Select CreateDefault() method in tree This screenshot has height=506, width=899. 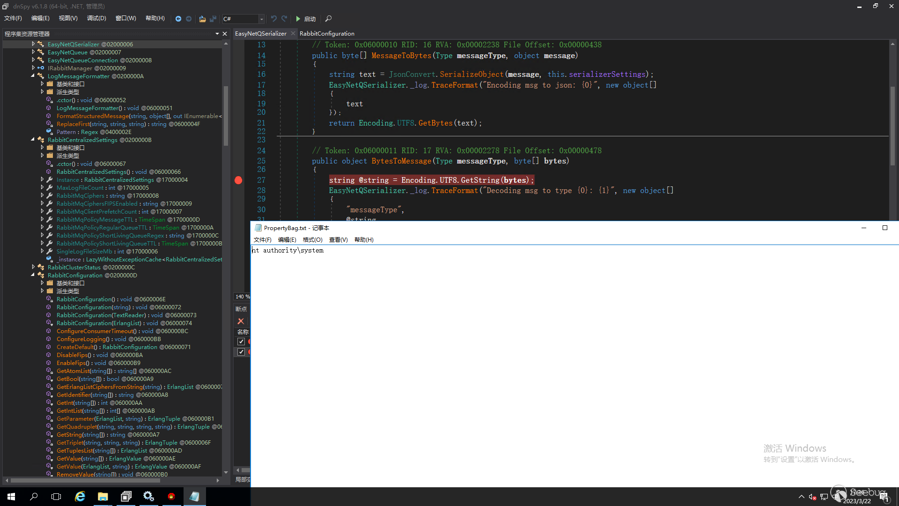124,347
